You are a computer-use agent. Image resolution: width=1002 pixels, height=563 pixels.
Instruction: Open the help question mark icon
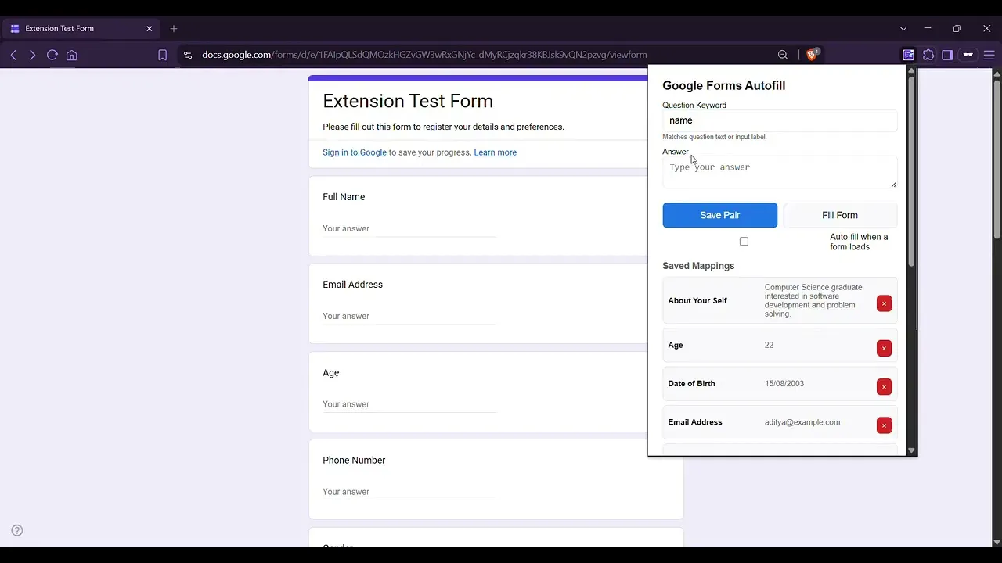click(x=17, y=530)
